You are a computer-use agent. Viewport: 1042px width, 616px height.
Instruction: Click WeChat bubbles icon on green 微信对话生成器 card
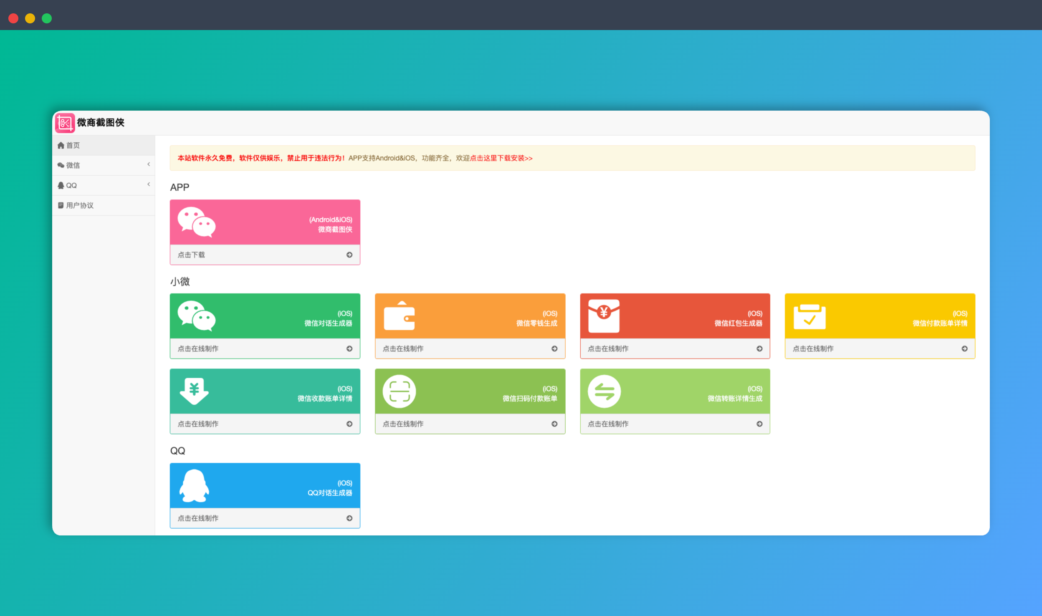pos(196,316)
